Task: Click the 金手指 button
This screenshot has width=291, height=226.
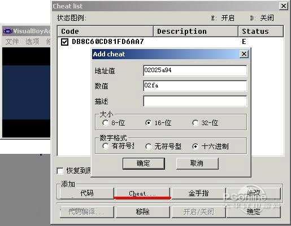Action: pos(199,193)
